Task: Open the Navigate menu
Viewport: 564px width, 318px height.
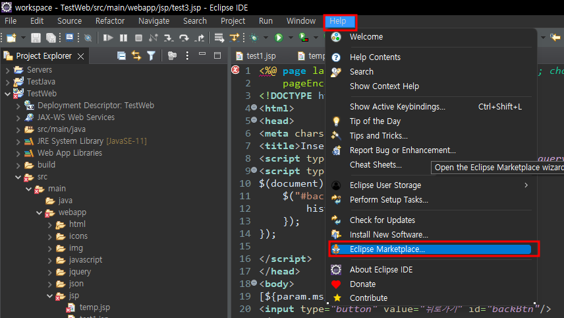Action: (x=154, y=21)
